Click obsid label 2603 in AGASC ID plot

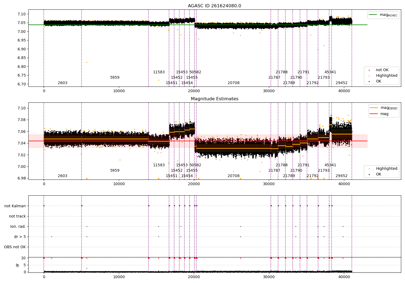coord(62,83)
